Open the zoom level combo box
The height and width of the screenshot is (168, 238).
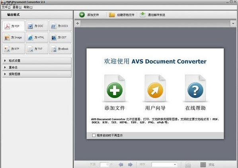click(164, 164)
